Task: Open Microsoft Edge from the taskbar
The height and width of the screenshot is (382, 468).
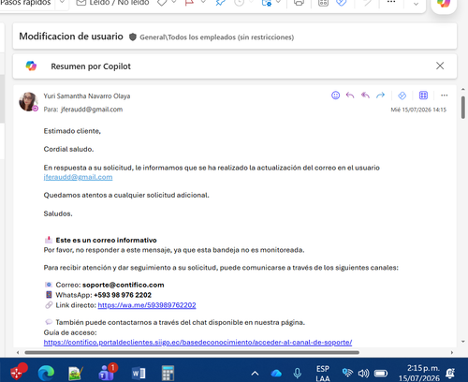Action: point(46,373)
